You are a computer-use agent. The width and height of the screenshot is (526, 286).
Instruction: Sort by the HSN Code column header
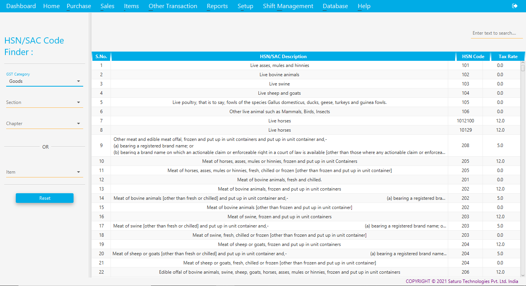(473, 57)
